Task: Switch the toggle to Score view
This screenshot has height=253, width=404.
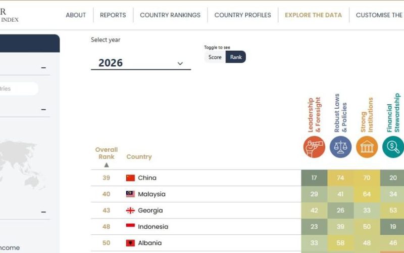Action: [215, 57]
